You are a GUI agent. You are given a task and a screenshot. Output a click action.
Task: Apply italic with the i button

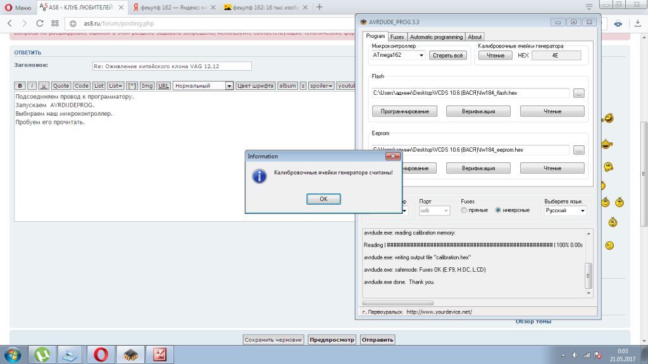click(x=32, y=86)
